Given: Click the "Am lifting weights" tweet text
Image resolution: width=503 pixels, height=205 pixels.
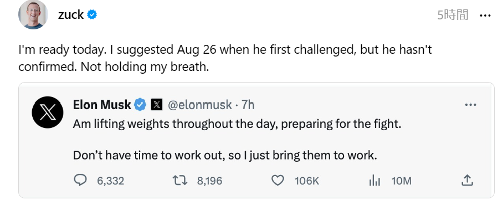Looking at the screenshot, I should tap(237, 140).
